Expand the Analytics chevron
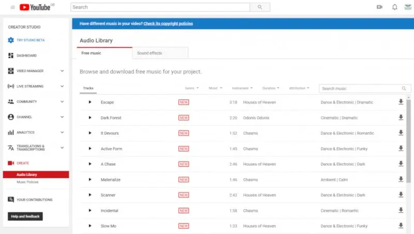This screenshot has width=414, height=234. coord(62,133)
